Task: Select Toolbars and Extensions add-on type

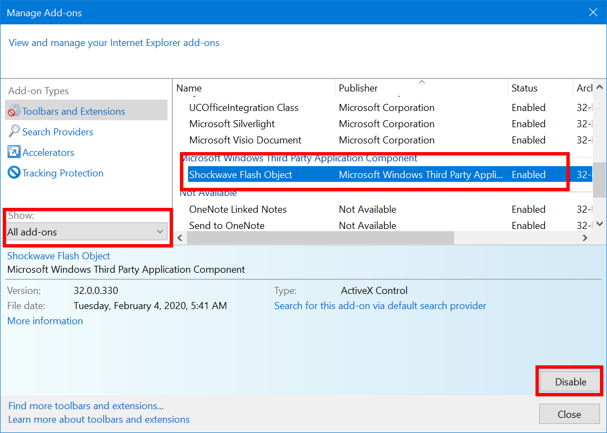Action: pos(86,111)
